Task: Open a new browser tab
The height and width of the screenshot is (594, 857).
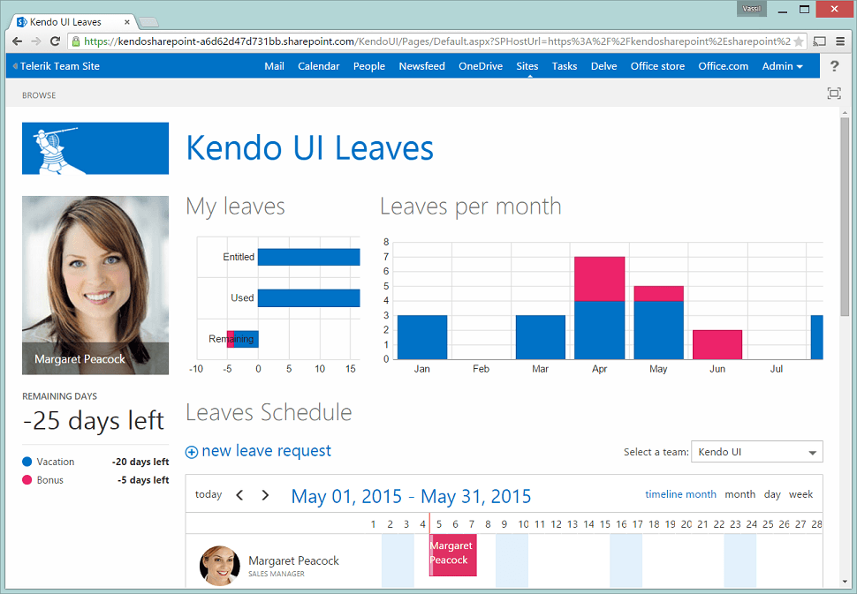Action: [148, 22]
